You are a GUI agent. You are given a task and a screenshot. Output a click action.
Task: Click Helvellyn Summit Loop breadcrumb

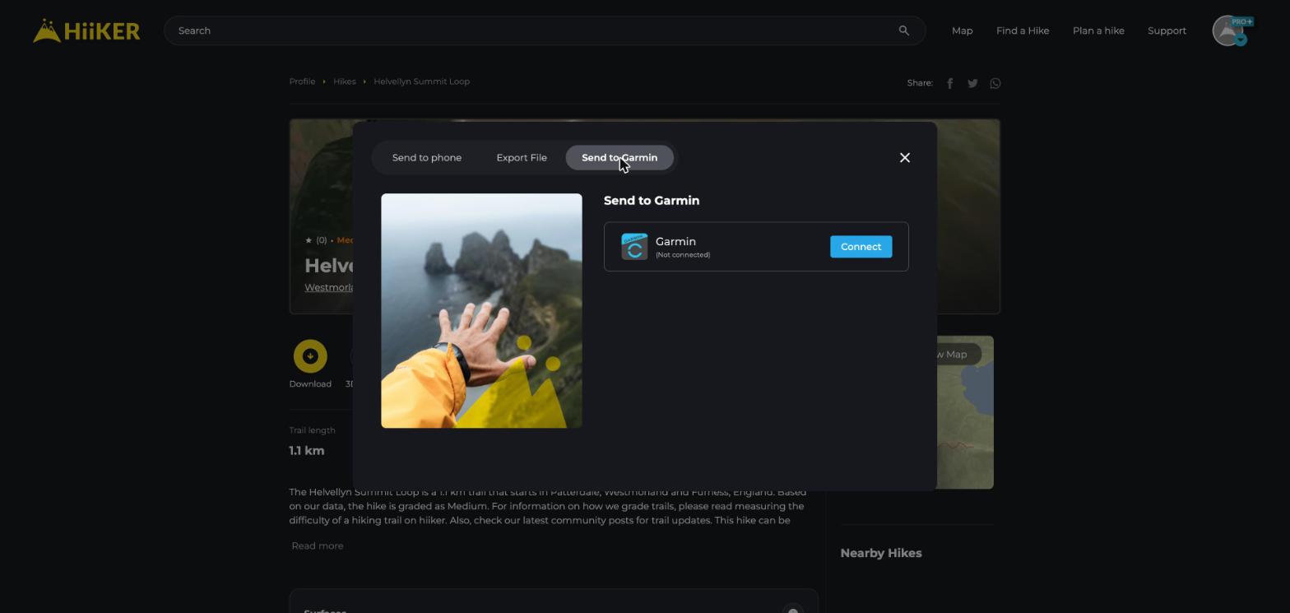tap(421, 81)
